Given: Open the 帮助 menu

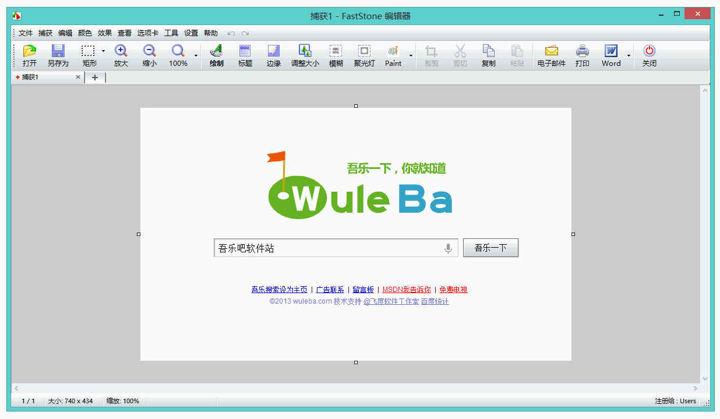Looking at the screenshot, I should [x=211, y=33].
